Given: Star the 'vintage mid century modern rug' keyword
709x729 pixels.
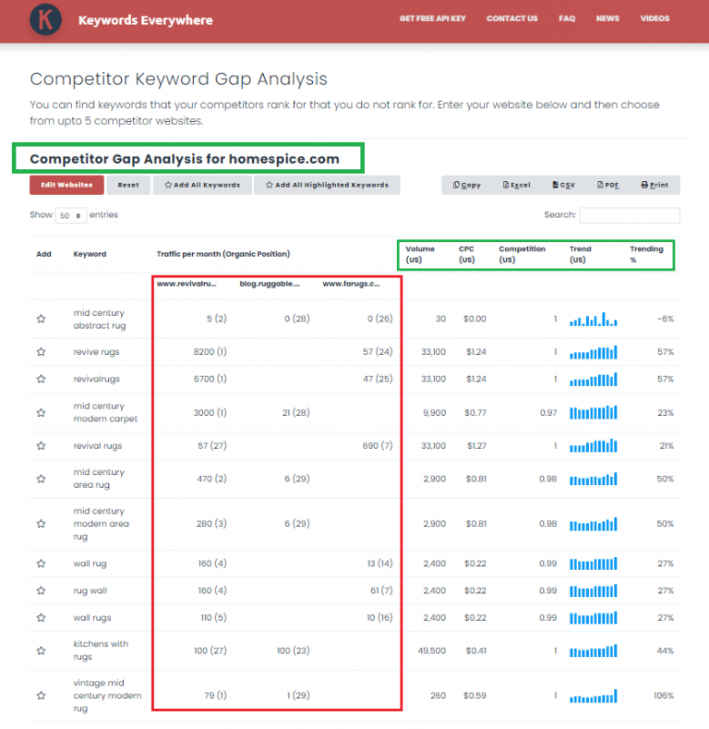Looking at the screenshot, I should coord(42,696).
